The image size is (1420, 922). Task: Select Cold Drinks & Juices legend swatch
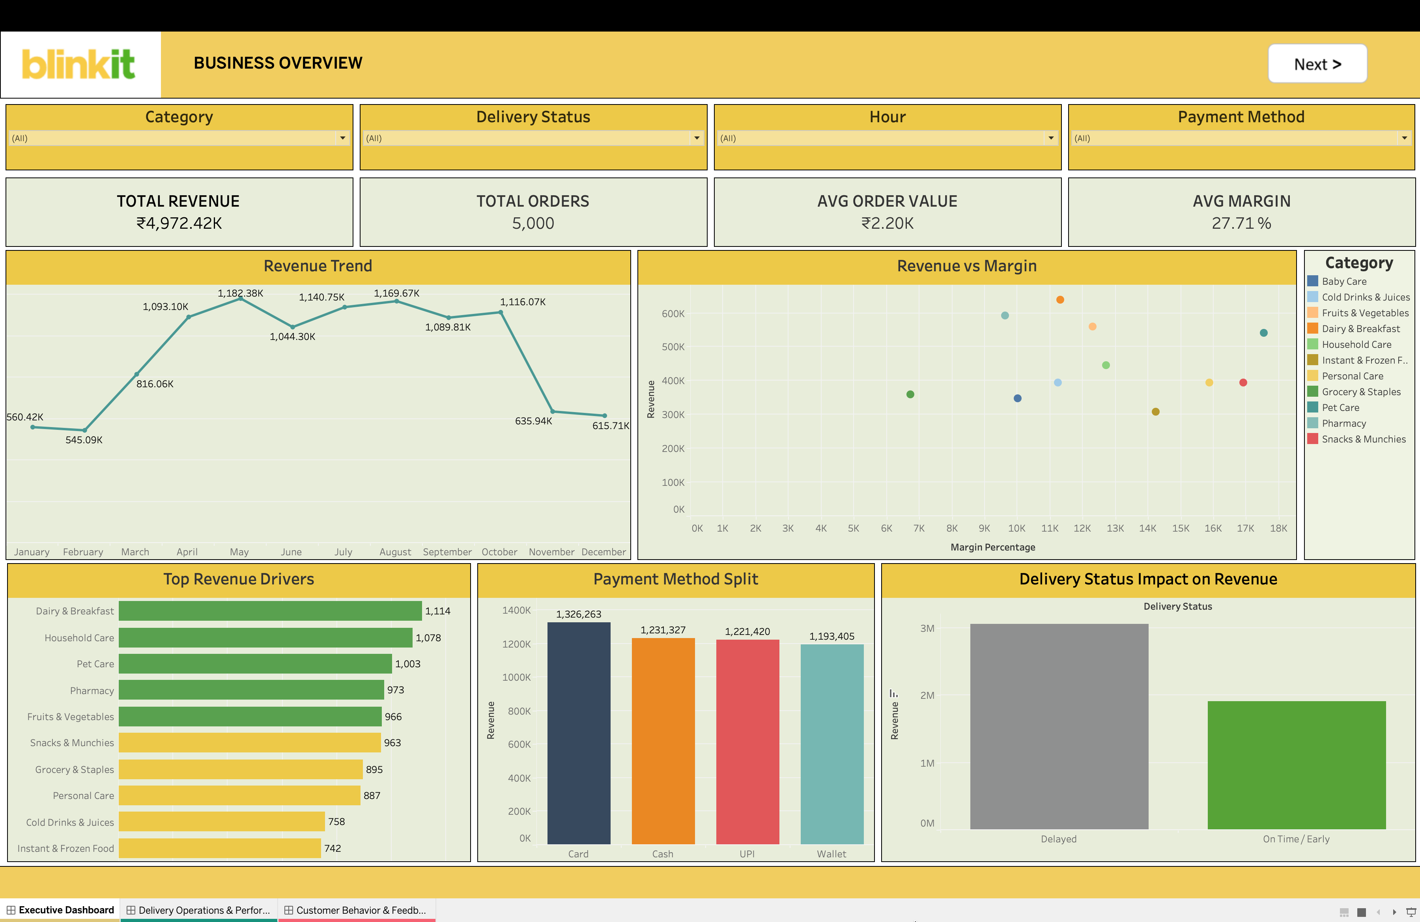click(x=1313, y=297)
